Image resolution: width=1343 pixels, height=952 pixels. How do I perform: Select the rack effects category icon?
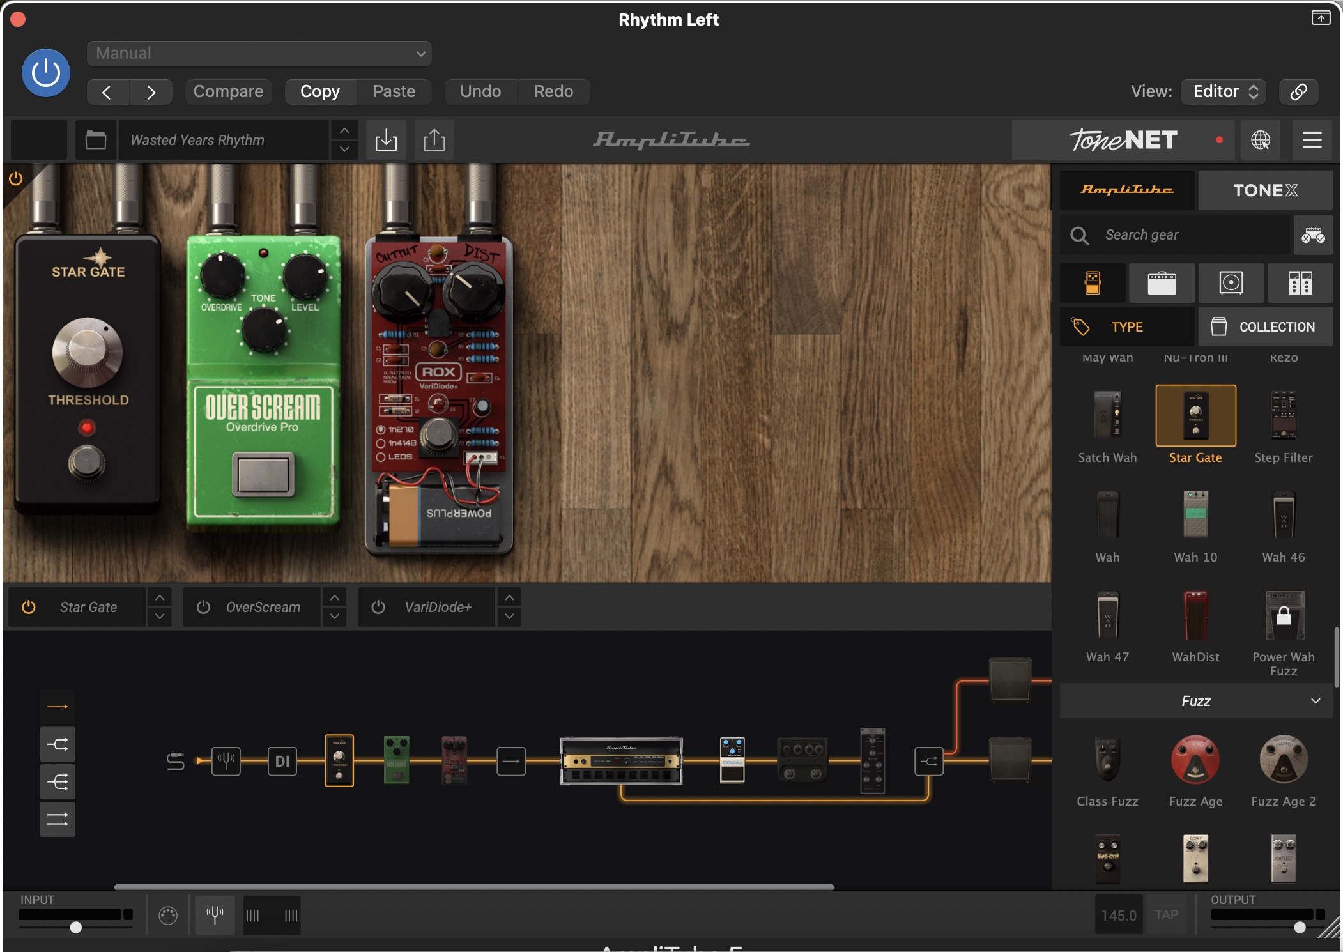coord(1300,282)
